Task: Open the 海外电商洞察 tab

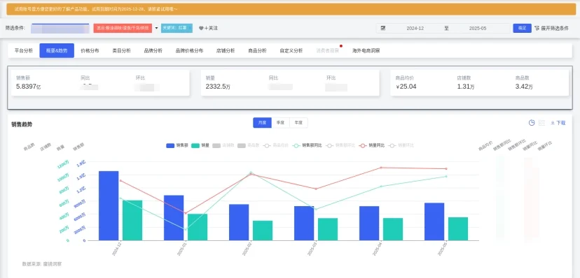Action: click(366, 51)
